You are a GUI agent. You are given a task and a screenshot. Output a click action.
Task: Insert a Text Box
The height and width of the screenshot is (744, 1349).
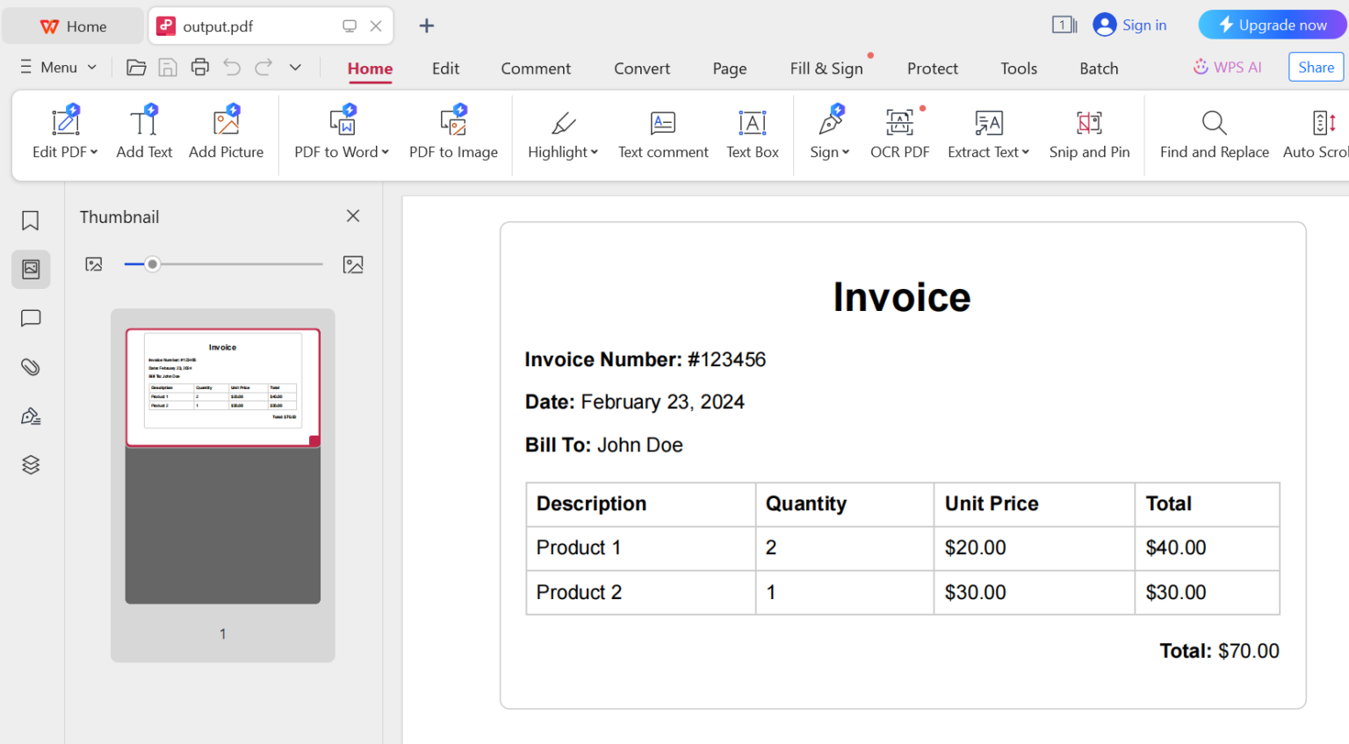(x=752, y=134)
